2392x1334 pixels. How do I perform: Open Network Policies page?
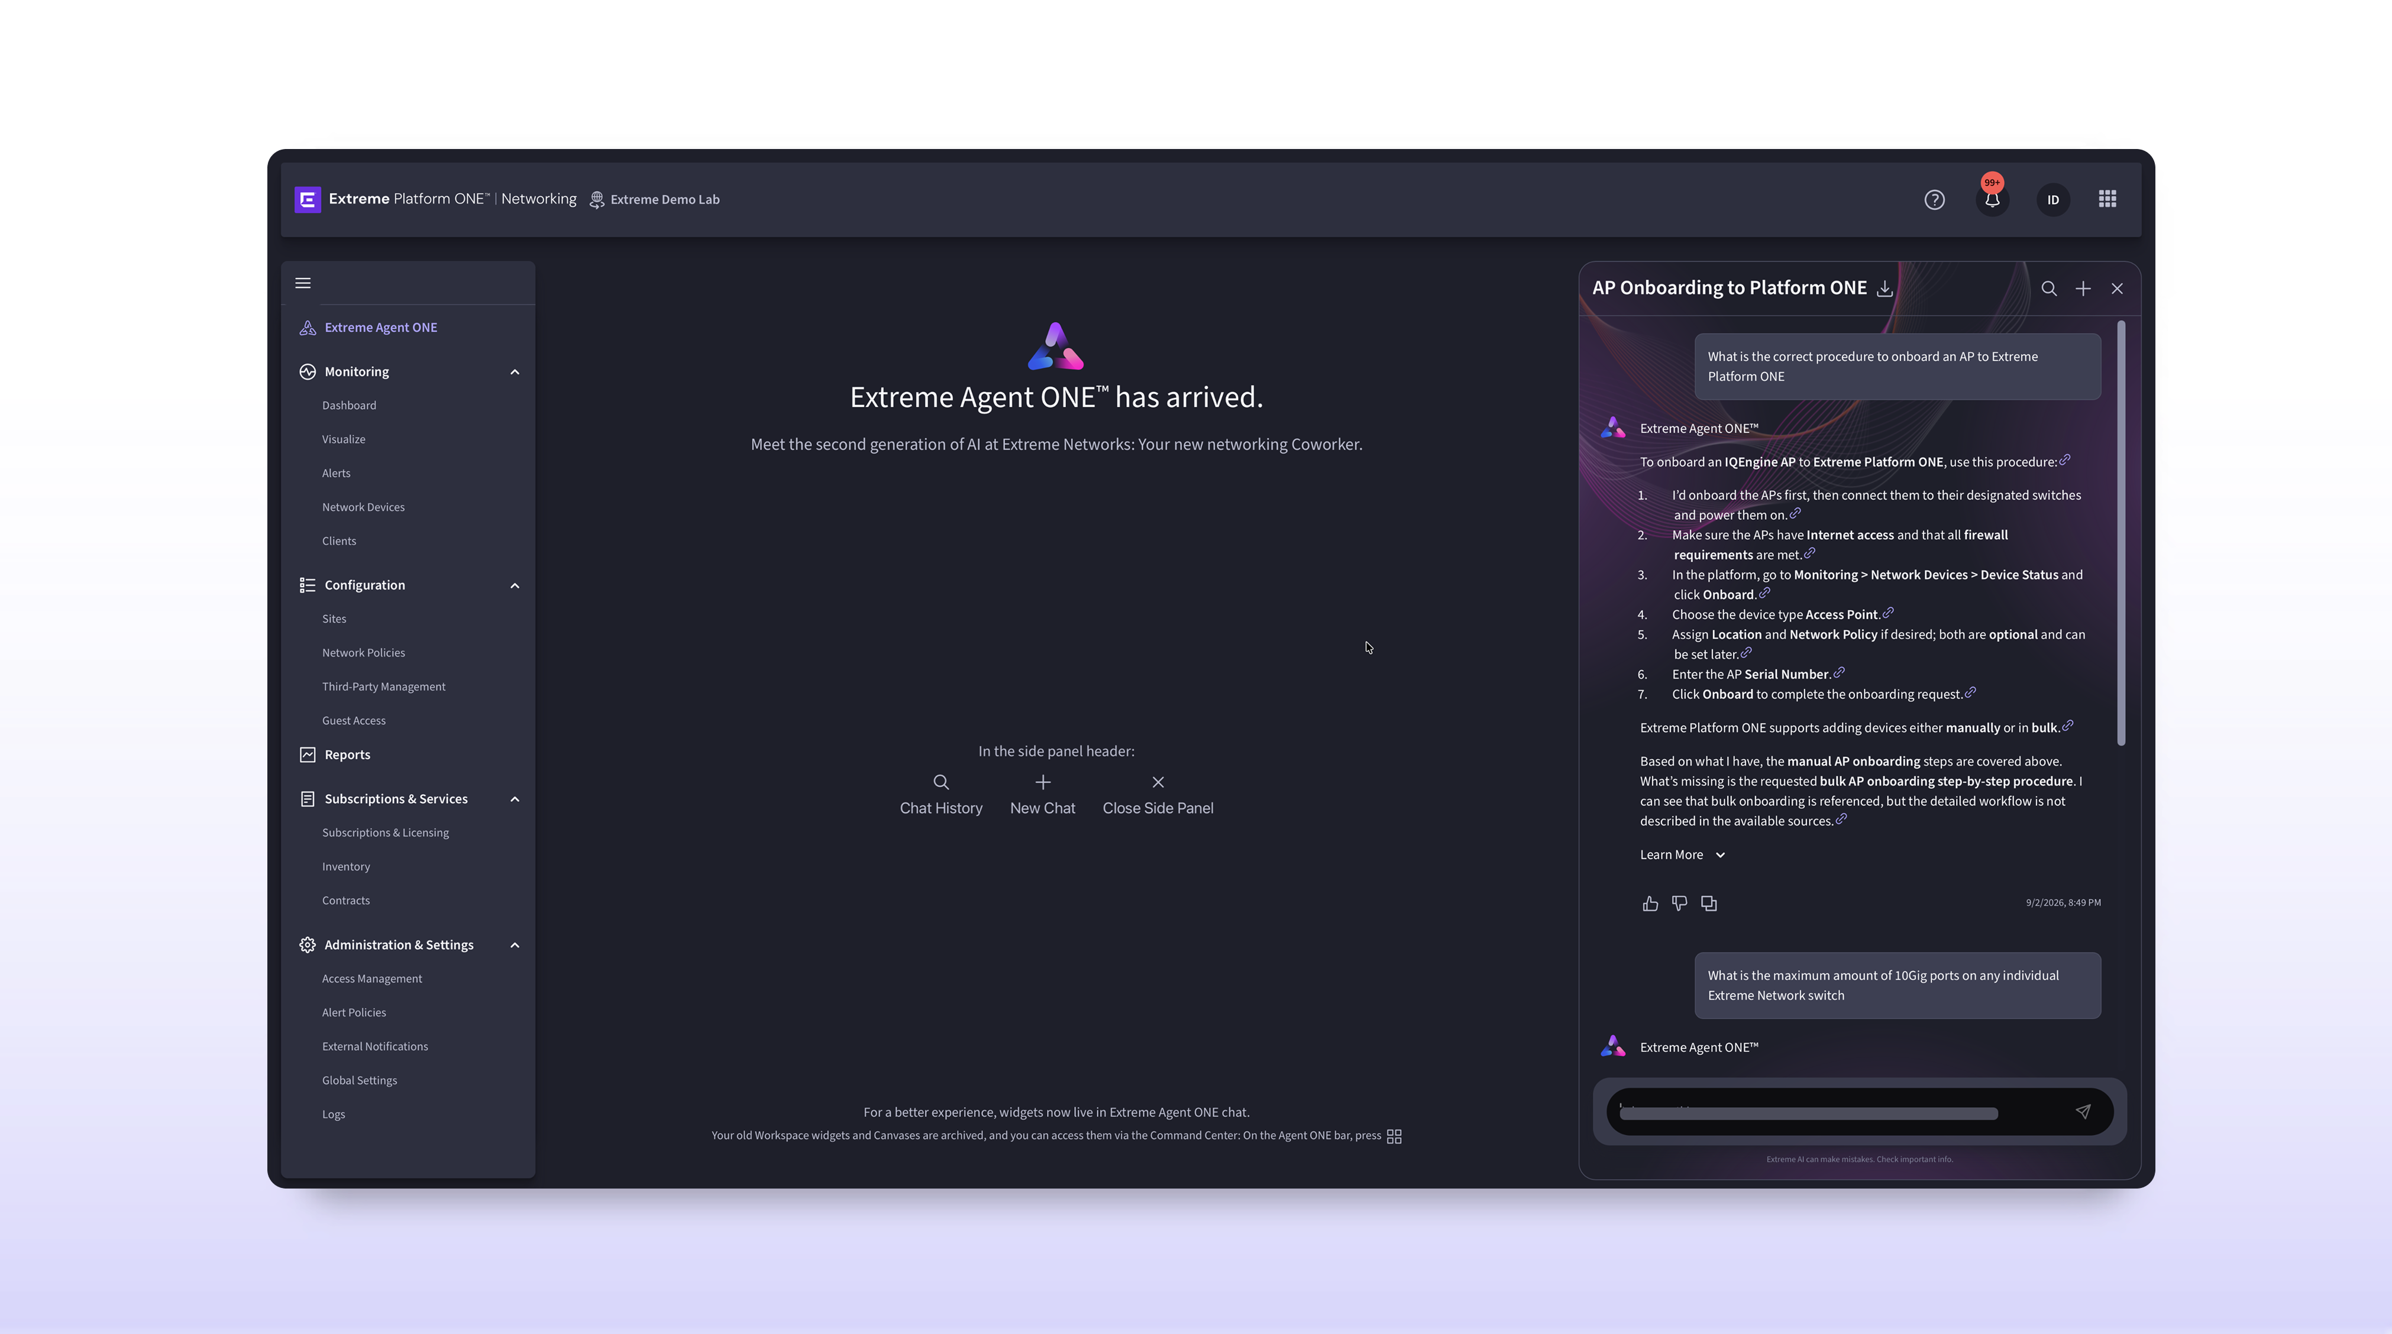363,653
